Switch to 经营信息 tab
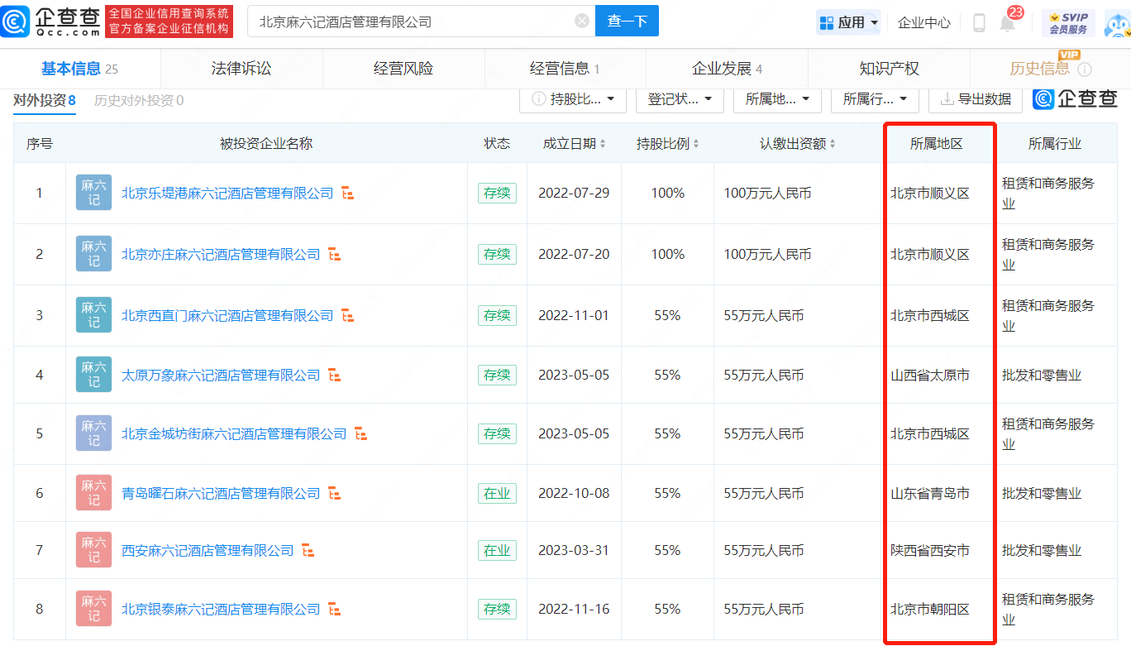Viewport: 1131px width, 646px height. pyautogui.click(x=565, y=69)
